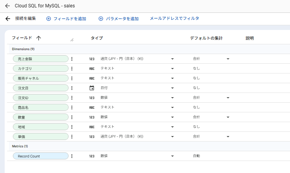Select the 単価 field chip

[x=41, y=137]
